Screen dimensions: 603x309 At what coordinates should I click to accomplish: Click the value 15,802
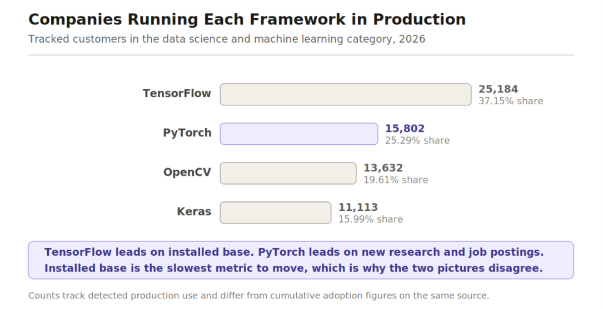pyautogui.click(x=405, y=129)
